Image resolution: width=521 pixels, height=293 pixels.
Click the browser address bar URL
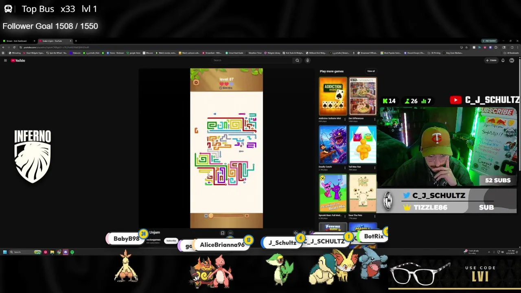pos(56,47)
